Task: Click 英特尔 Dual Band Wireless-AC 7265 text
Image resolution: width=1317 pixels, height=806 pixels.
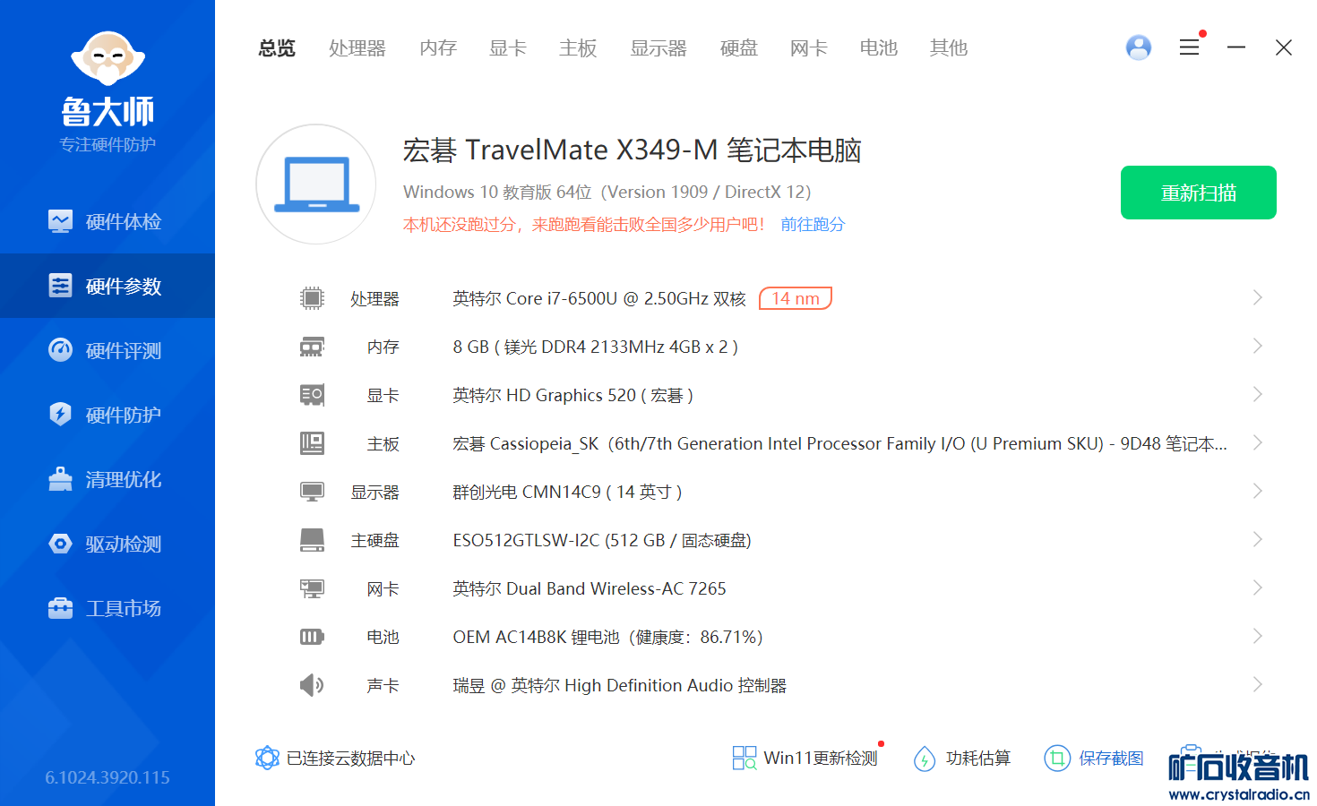Action: tap(590, 588)
